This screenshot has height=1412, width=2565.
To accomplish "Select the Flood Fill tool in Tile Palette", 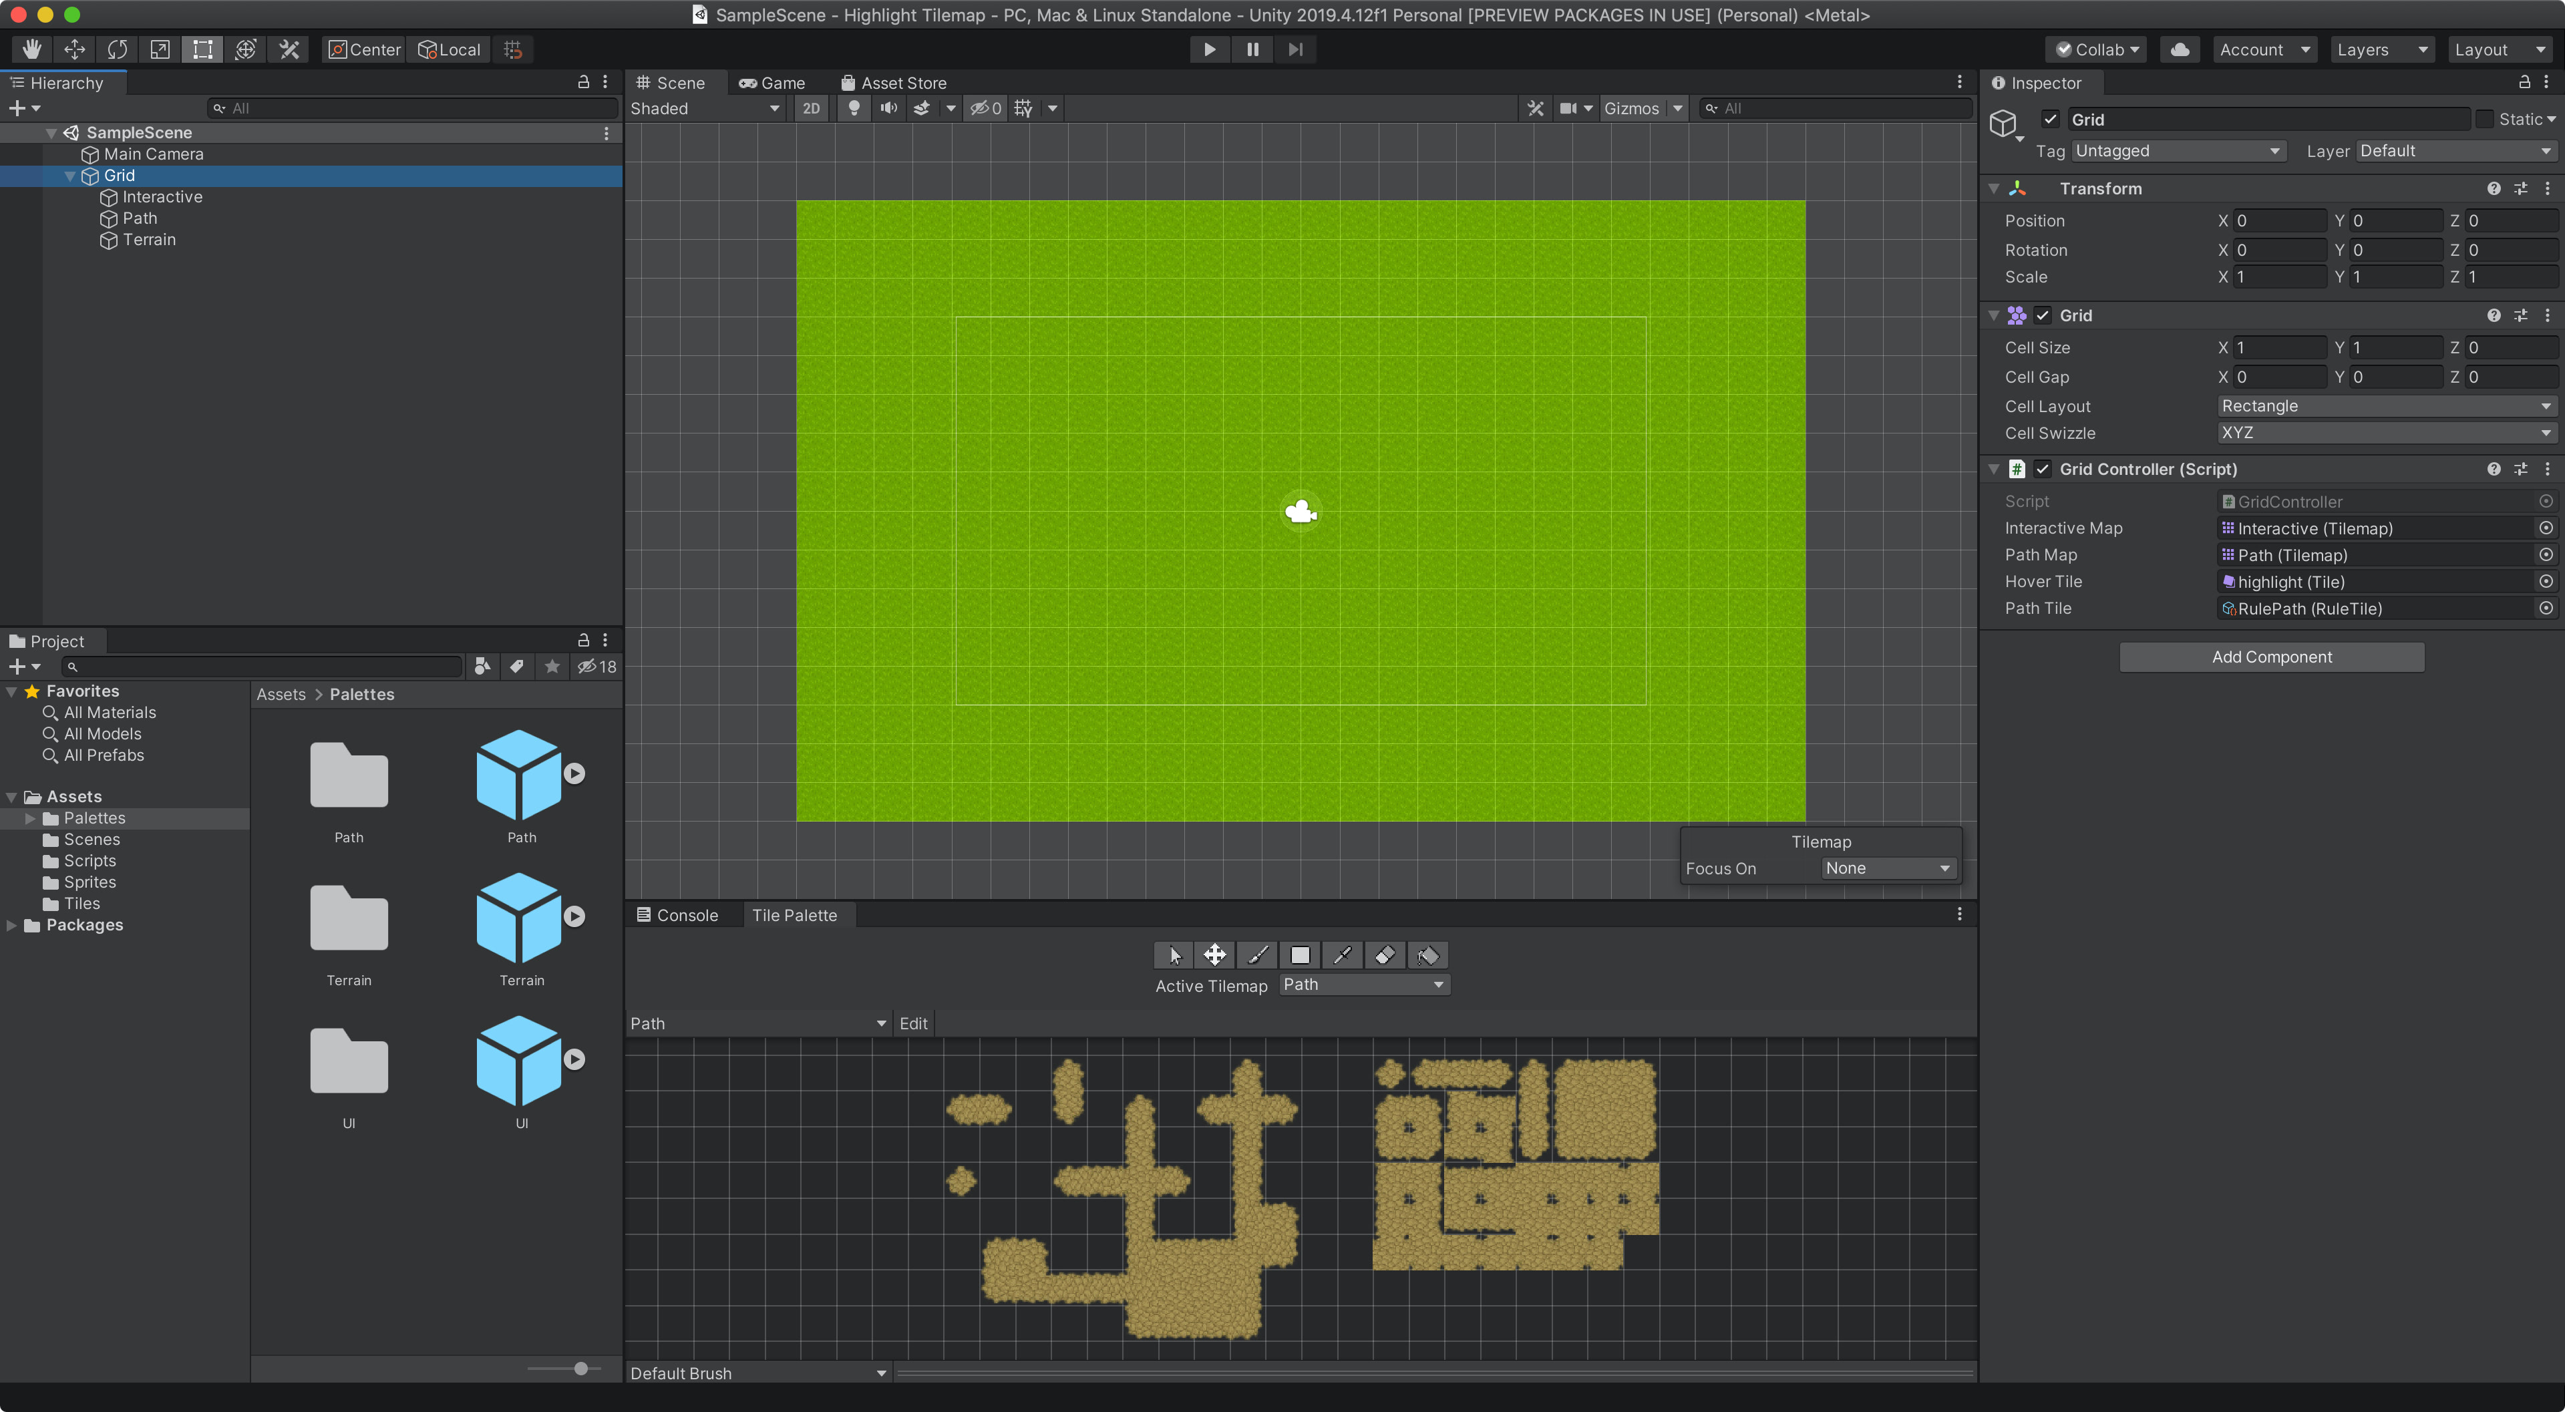I will tap(1428, 955).
